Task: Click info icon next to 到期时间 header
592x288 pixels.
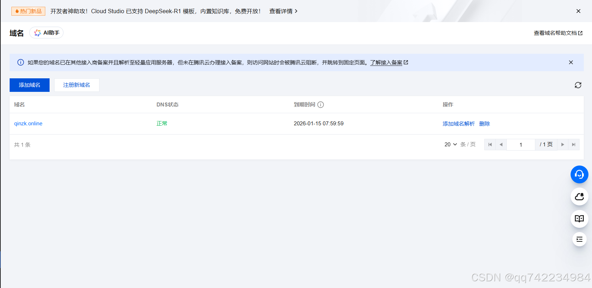Action: [x=321, y=105]
